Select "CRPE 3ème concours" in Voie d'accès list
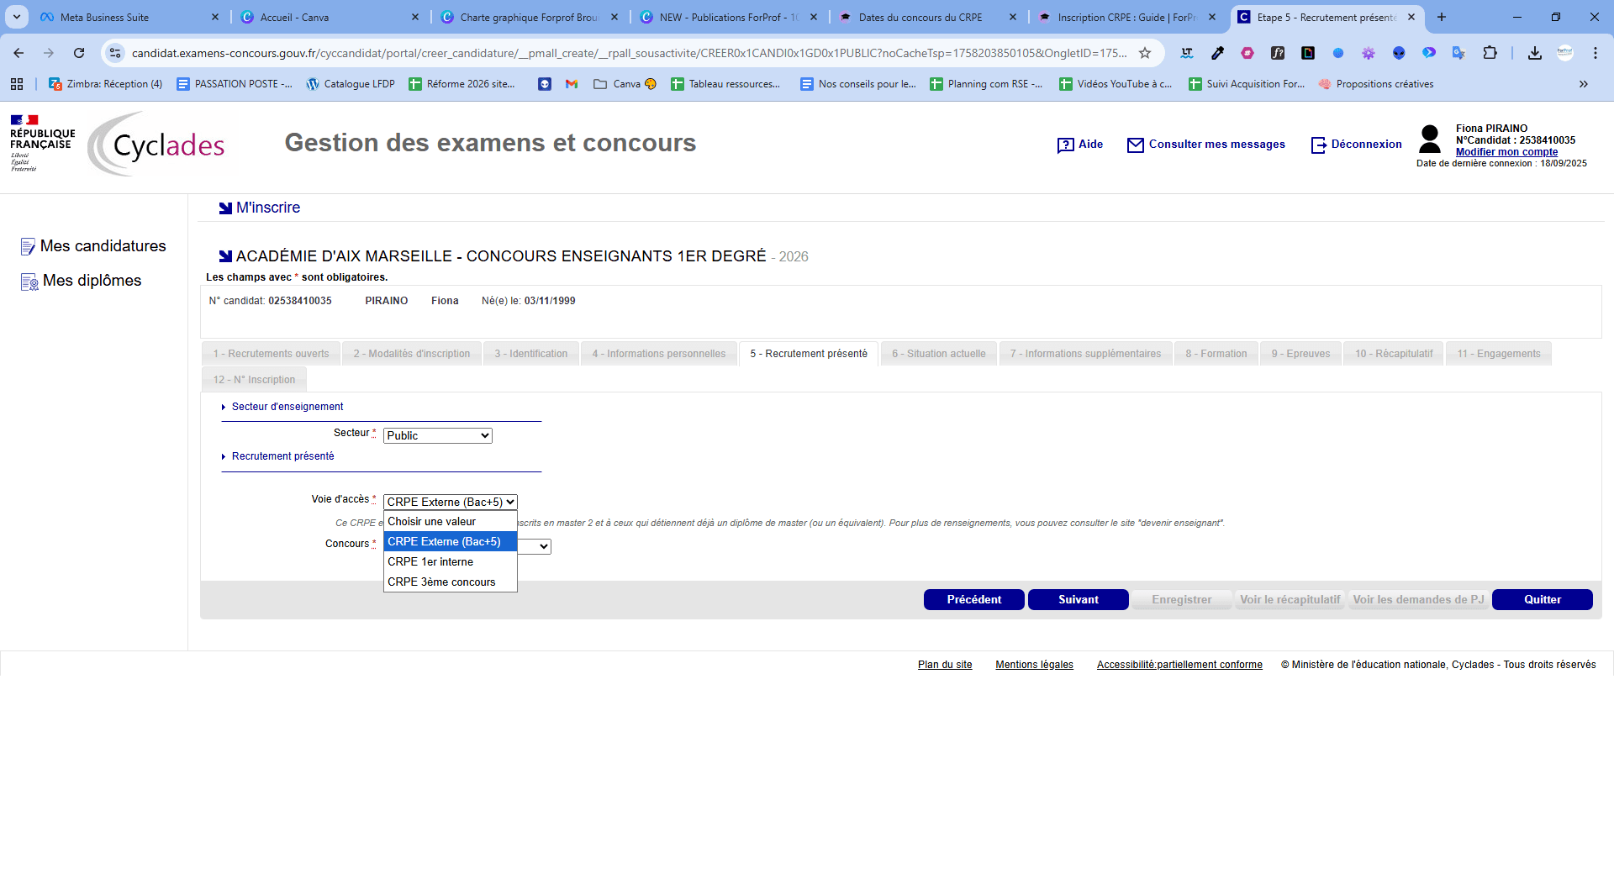 (440, 582)
